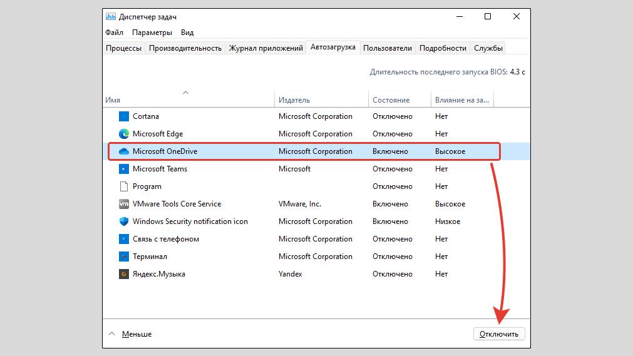Switch to the Производительность tab
This screenshot has width=633, height=356.
click(185, 48)
